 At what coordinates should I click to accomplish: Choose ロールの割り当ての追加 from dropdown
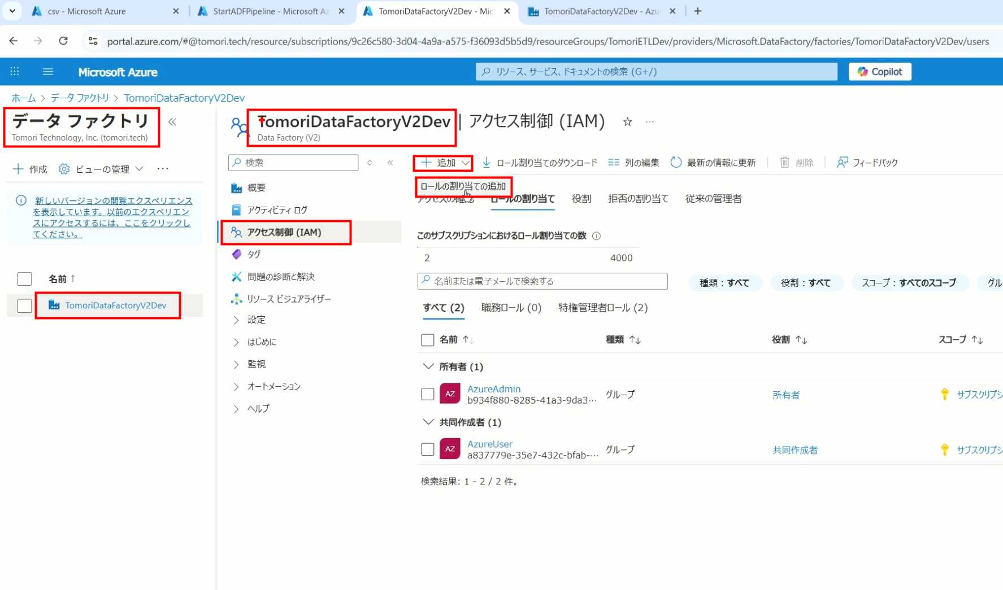(463, 186)
